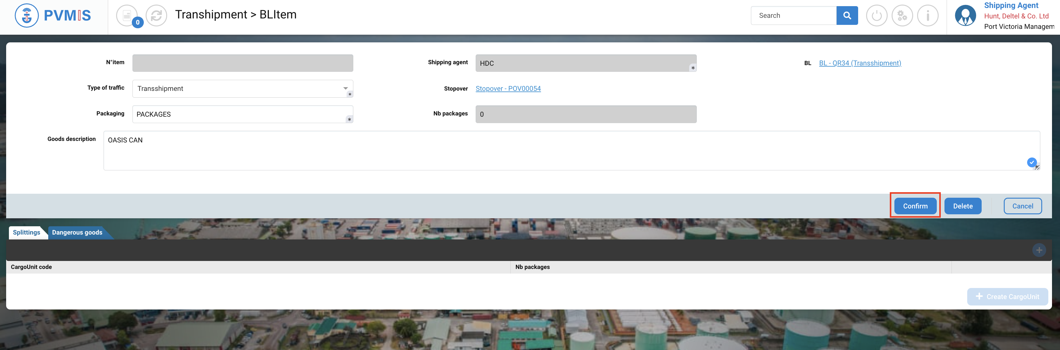The image size is (1060, 350).
Task: Open the BL - QR34 (Transshipment) link
Action: tap(860, 63)
